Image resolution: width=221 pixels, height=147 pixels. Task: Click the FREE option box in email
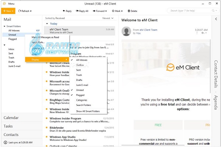point(158,125)
